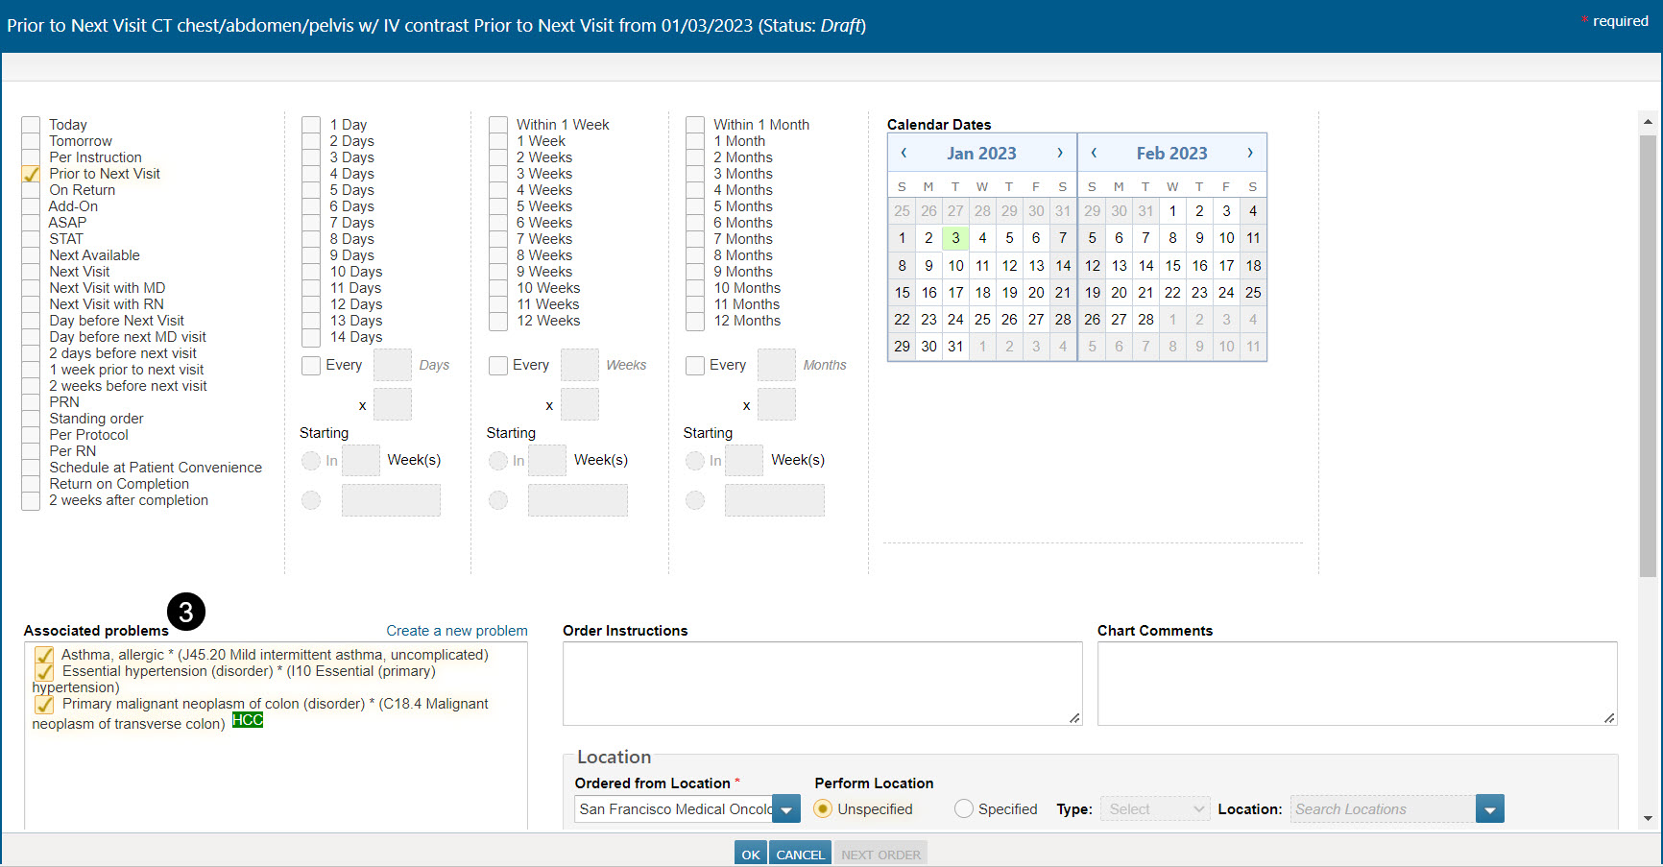
Task: Open the Ordered from Location dropdown
Action: (x=785, y=809)
